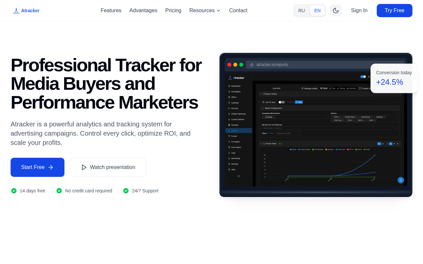
Task: Select weekly W granularity in Trends Chart
Action: click(394, 144)
